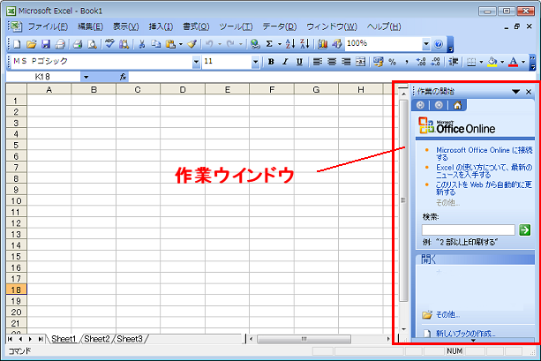The image size is (541, 361).
Task: Toggle Bold formatting
Action: [271, 62]
